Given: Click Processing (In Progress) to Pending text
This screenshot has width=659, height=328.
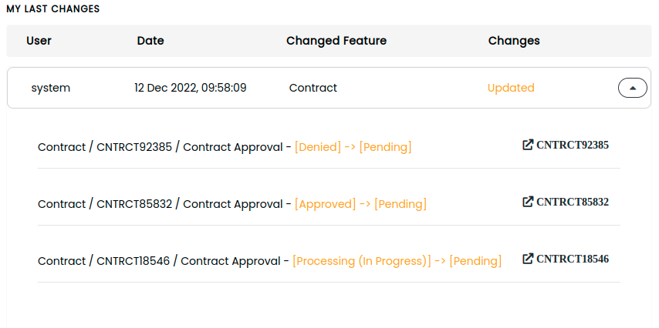Looking at the screenshot, I should (397, 261).
